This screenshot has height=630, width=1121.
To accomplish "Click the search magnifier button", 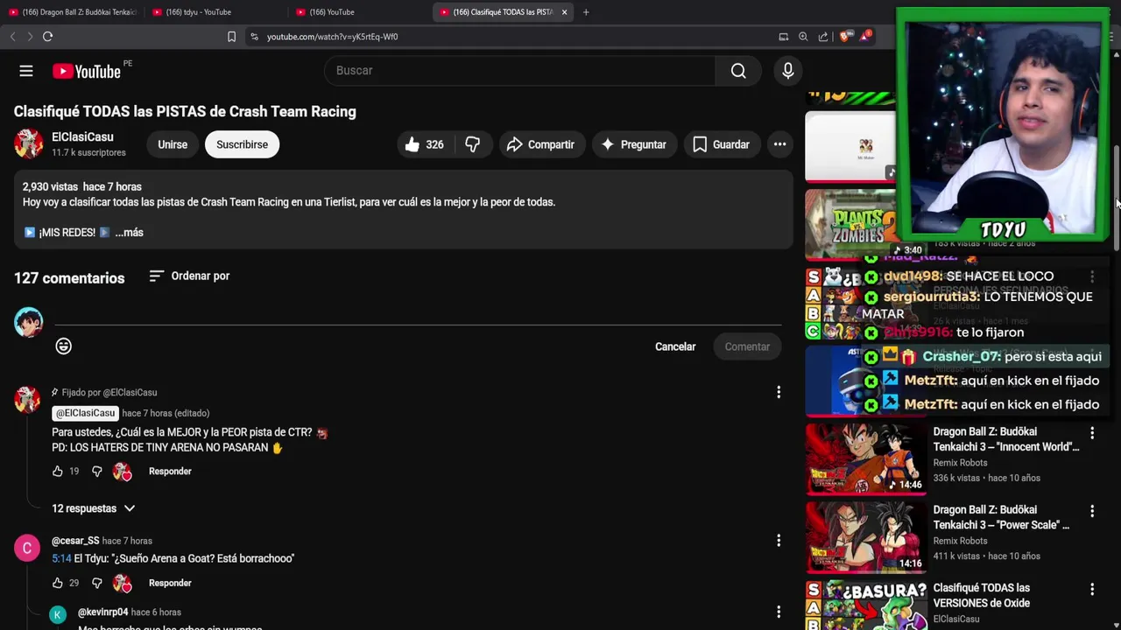I will 738,71.
